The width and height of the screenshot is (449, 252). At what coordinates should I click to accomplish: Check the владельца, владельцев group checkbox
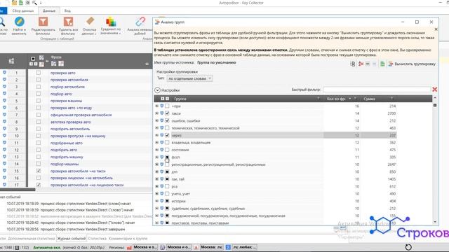pos(167,142)
